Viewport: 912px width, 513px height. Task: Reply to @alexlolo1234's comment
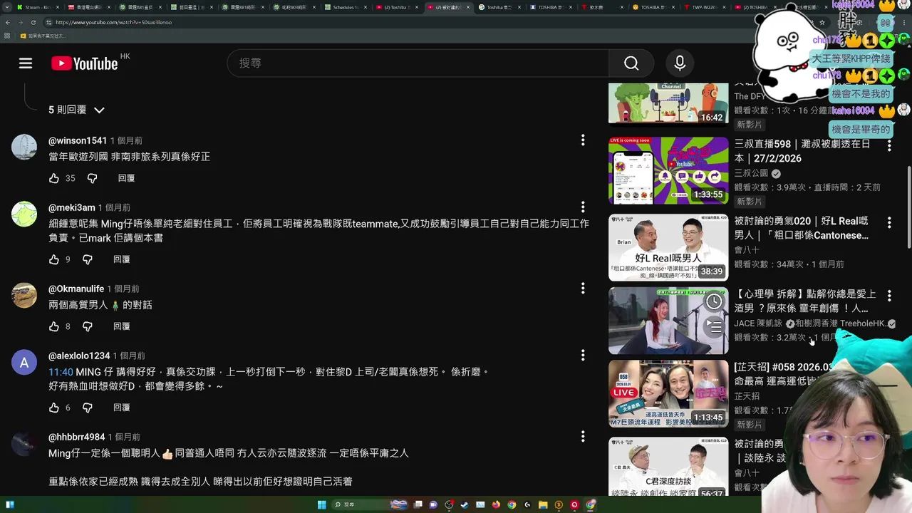click(x=122, y=408)
